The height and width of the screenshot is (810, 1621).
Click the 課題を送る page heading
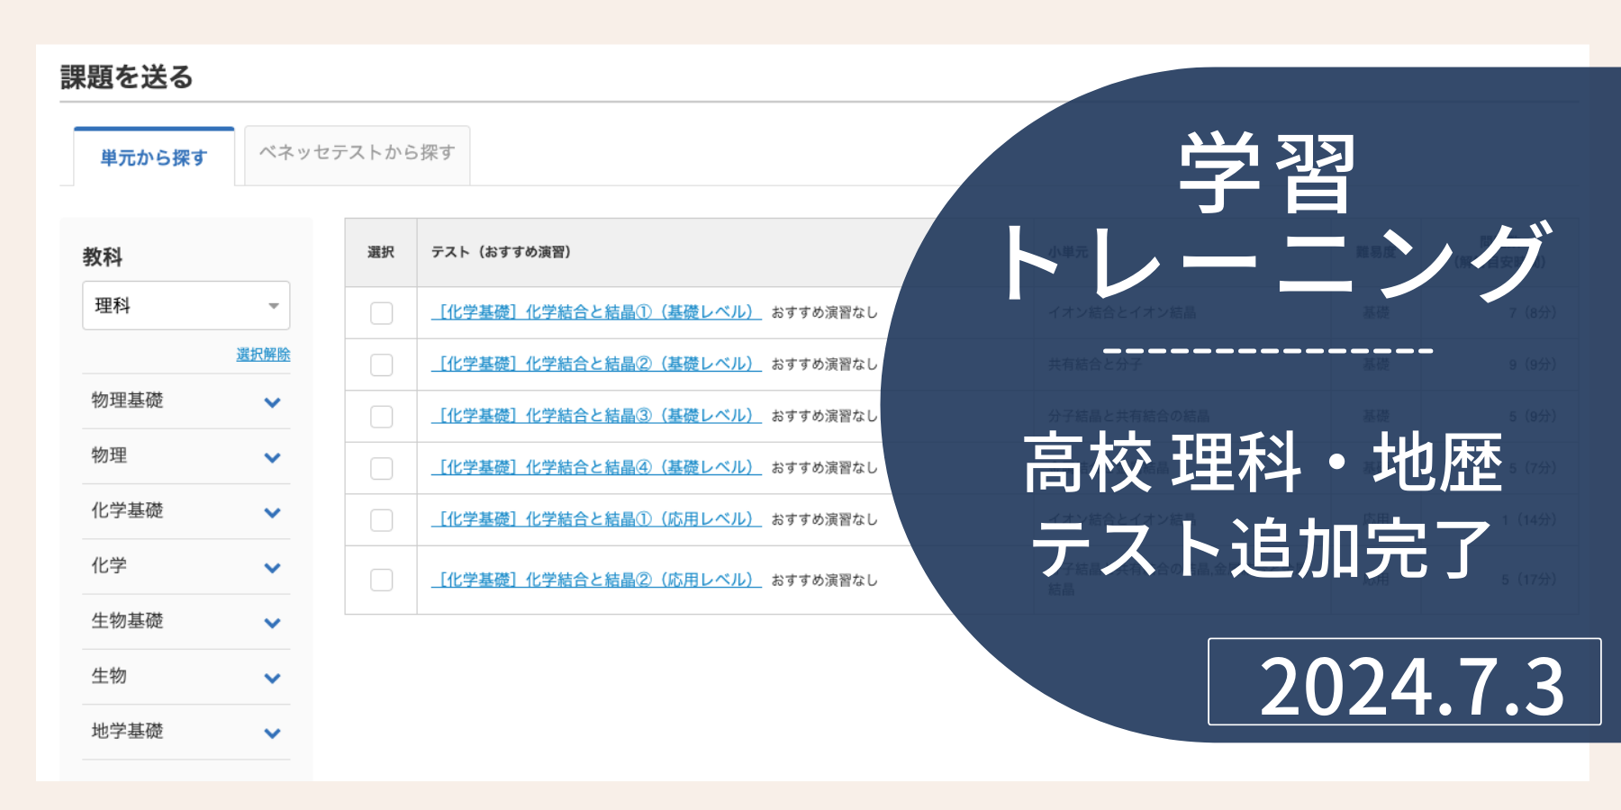pos(127,77)
